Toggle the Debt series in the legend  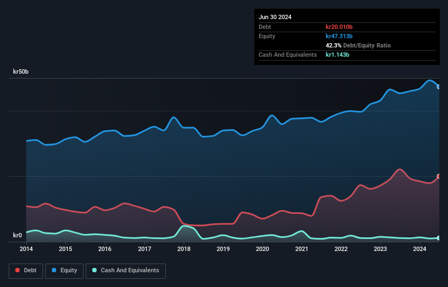point(26,270)
